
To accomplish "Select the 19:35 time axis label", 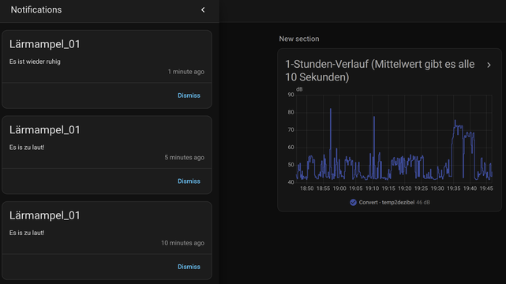I will (x=453, y=189).
